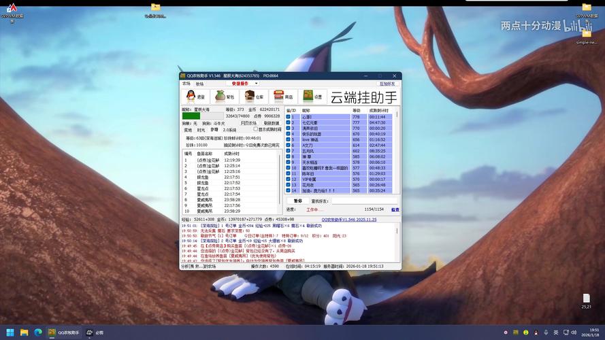Screen dimensions: 605x340
Task: Click the 互加好友 button
Action: pyautogui.click(x=387, y=83)
